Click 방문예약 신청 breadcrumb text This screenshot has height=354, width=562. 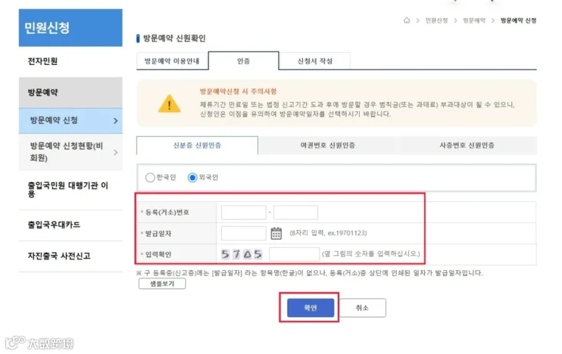tap(518, 21)
